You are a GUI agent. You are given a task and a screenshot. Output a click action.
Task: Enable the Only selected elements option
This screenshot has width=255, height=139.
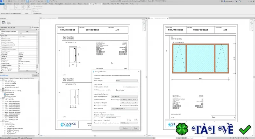(x=95, y=87)
